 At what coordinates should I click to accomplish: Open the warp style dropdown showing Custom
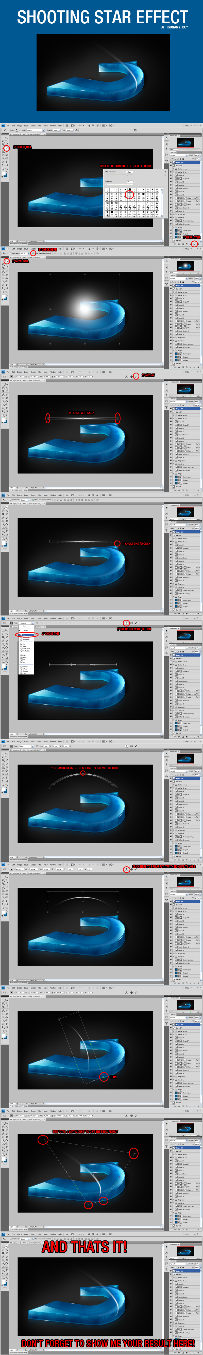coord(27,623)
